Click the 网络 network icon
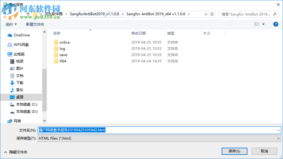The width and height of the screenshot is (283, 159). [10, 121]
